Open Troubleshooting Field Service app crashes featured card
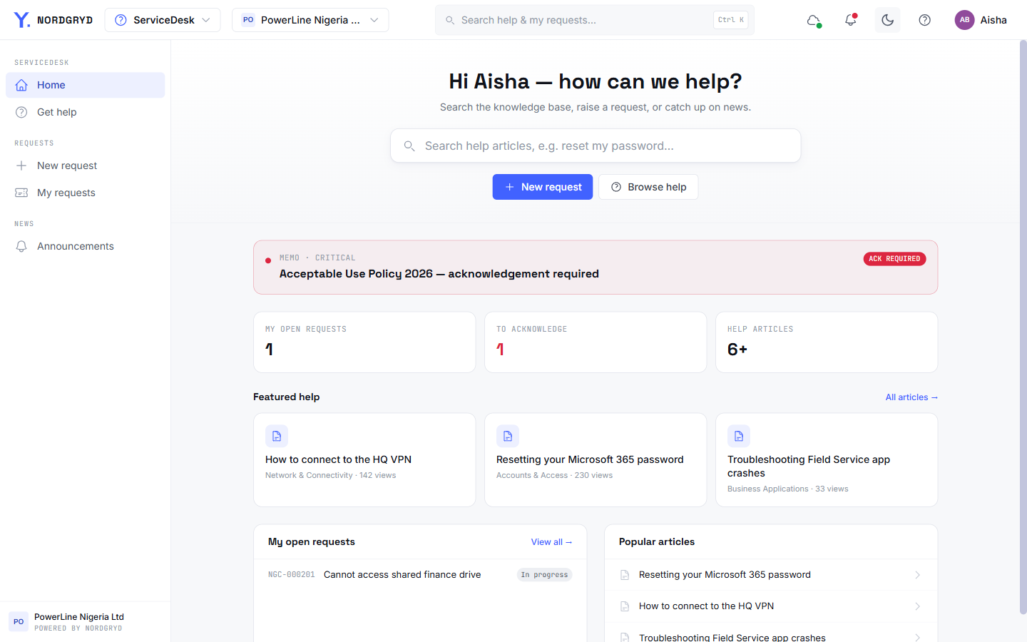 point(827,460)
